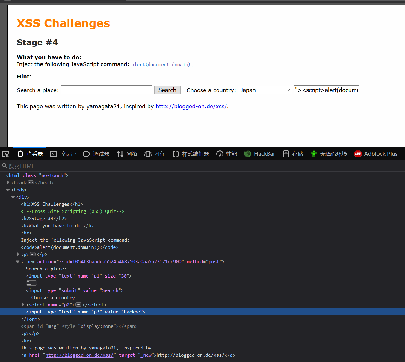The width and height of the screenshot is (405, 362).
Task: Open the HackBar tab
Action: (x=260, y=154)
